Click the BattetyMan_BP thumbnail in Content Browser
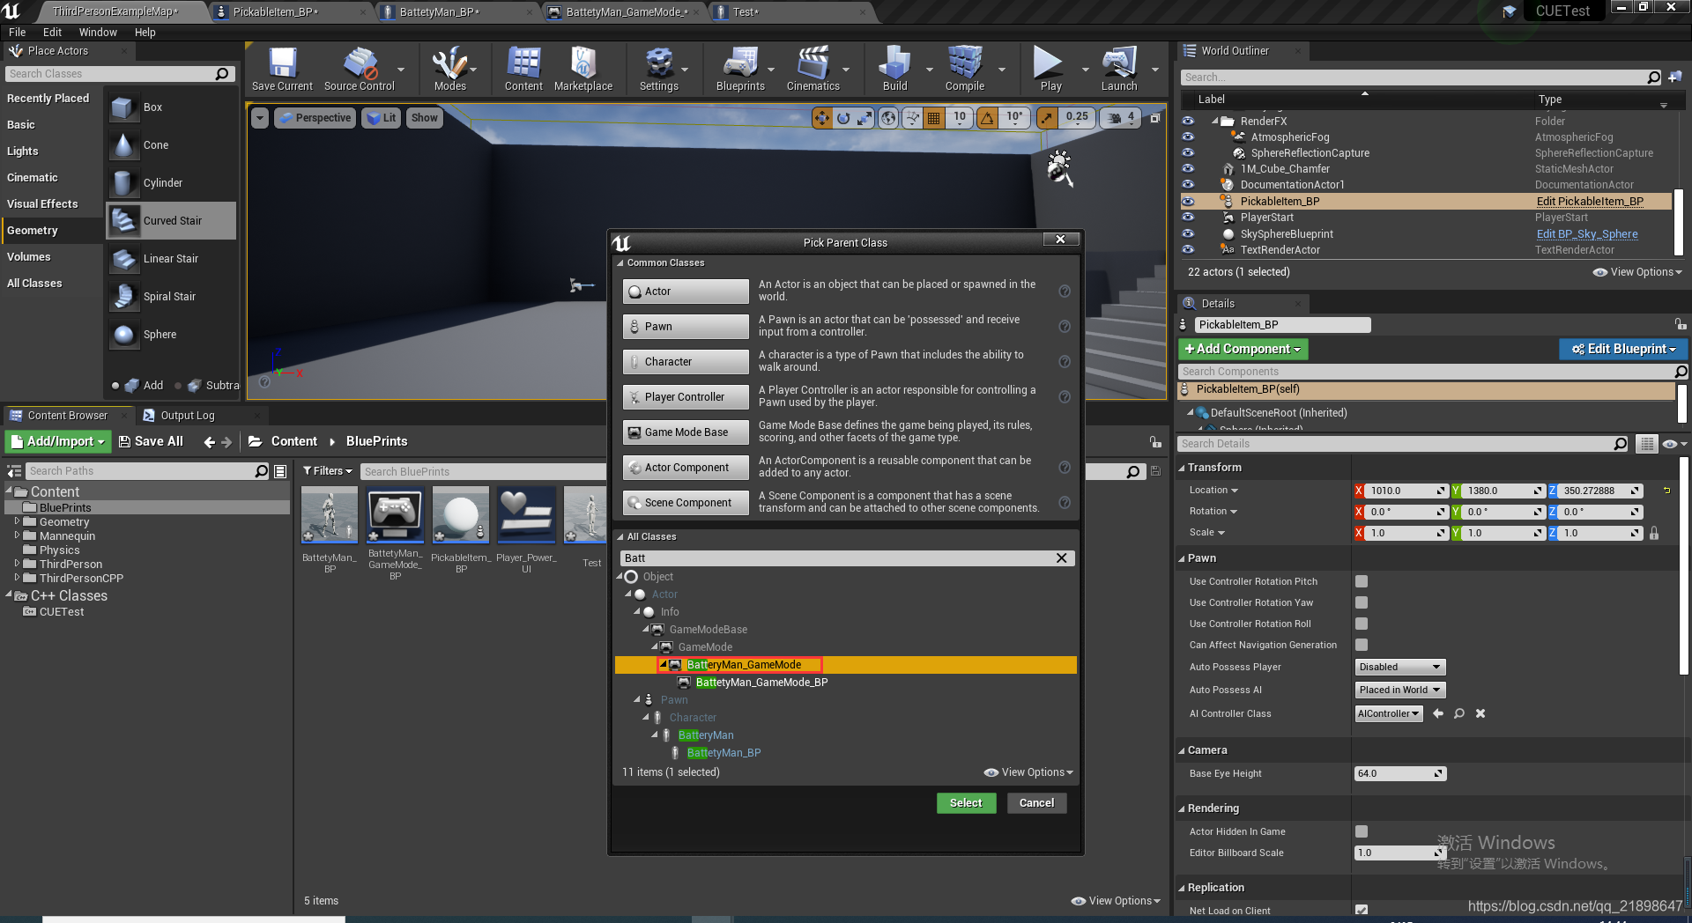The height and width of the screenshot is (923, 1692). (x=329, y=515)
